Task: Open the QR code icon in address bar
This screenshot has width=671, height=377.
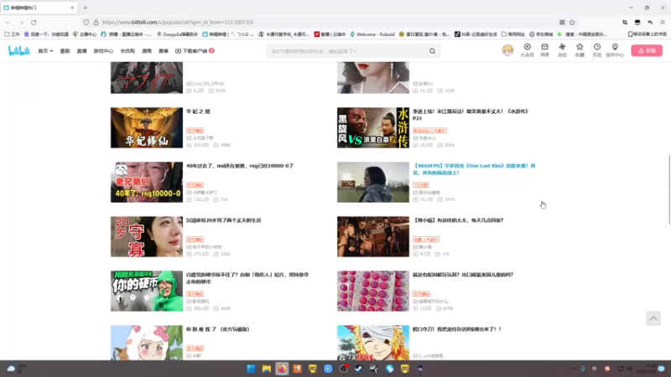Action: coord(562,23)
